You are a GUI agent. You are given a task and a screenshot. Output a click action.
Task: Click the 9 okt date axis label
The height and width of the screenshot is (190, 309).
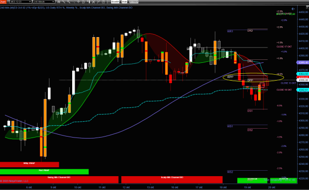[53, 187]
